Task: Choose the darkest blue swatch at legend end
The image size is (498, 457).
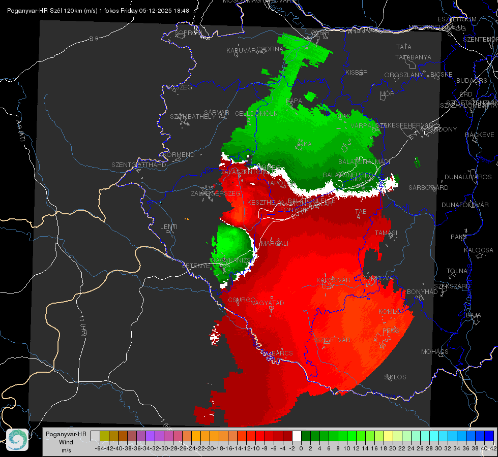Action: click(x=489, y=436)
